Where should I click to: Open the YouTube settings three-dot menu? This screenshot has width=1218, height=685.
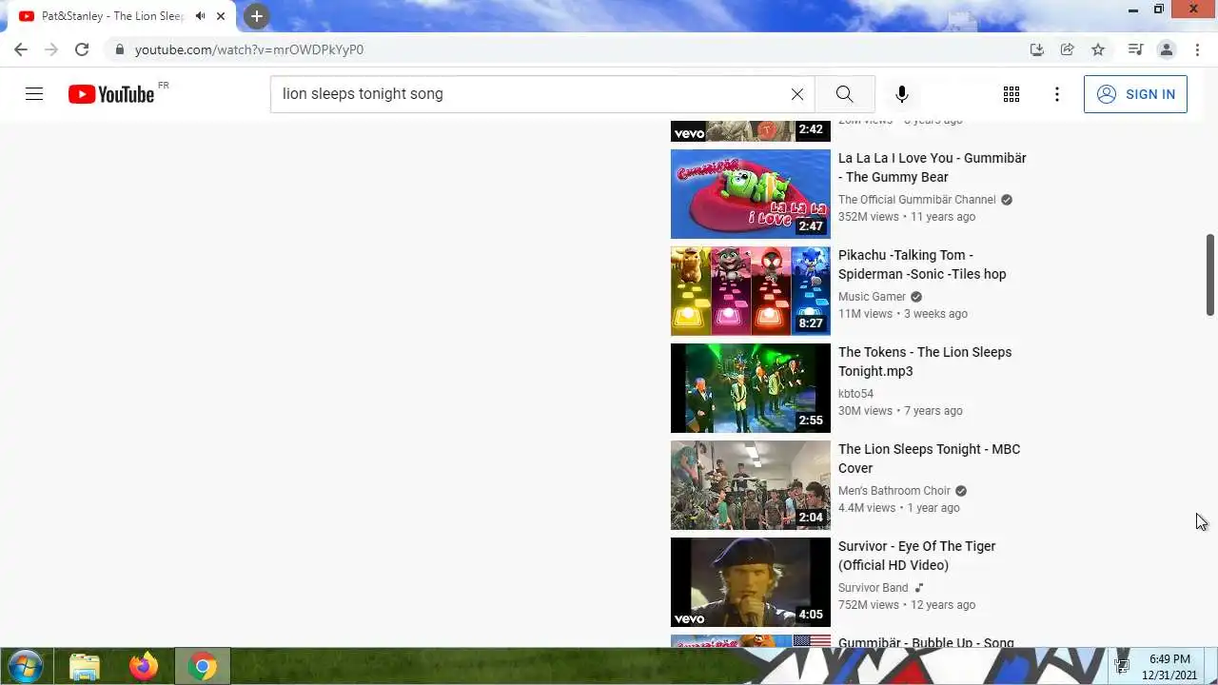(x=1057, y=94)
